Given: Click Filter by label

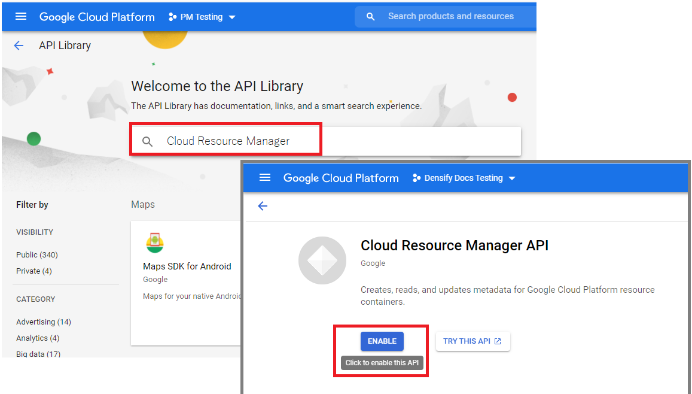Looking at the screenshot, I should click(x=32, y=205).
